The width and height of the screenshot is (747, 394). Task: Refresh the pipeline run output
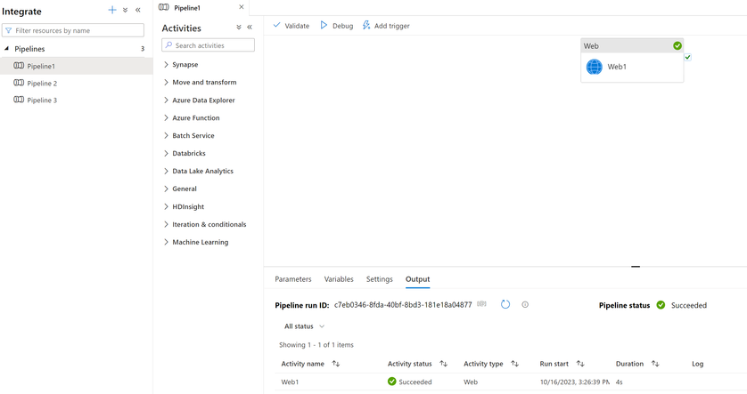point(505,304)
